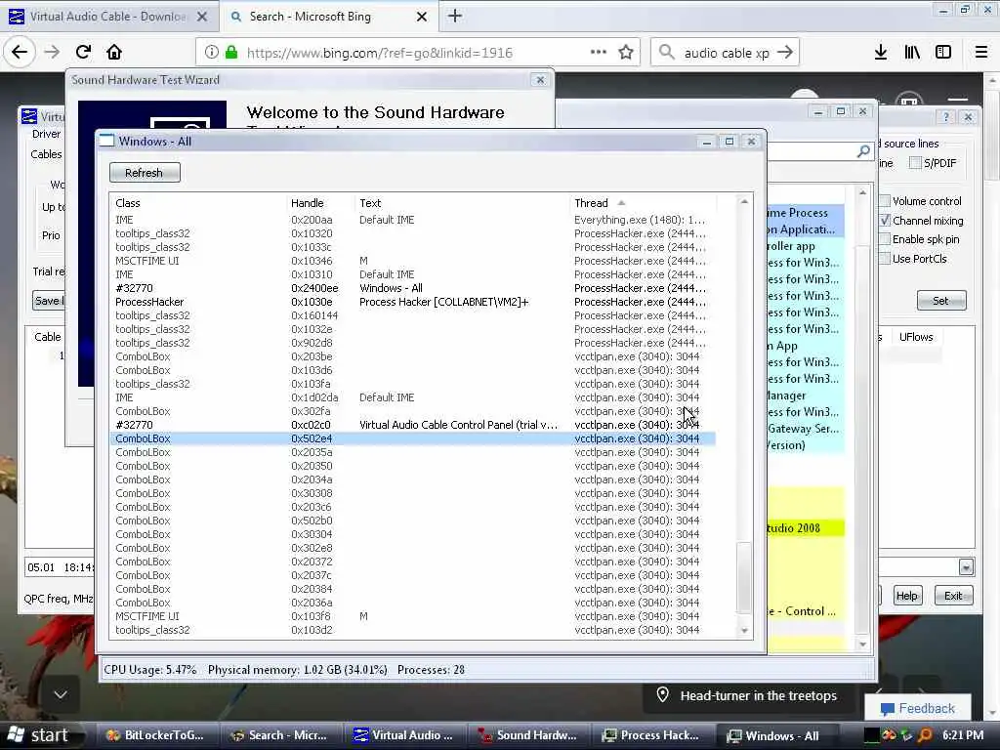Switch to Sound Hardw... taskbar item
The width and height of the screenshot is (1000, 750).
(x=528, y=735)
